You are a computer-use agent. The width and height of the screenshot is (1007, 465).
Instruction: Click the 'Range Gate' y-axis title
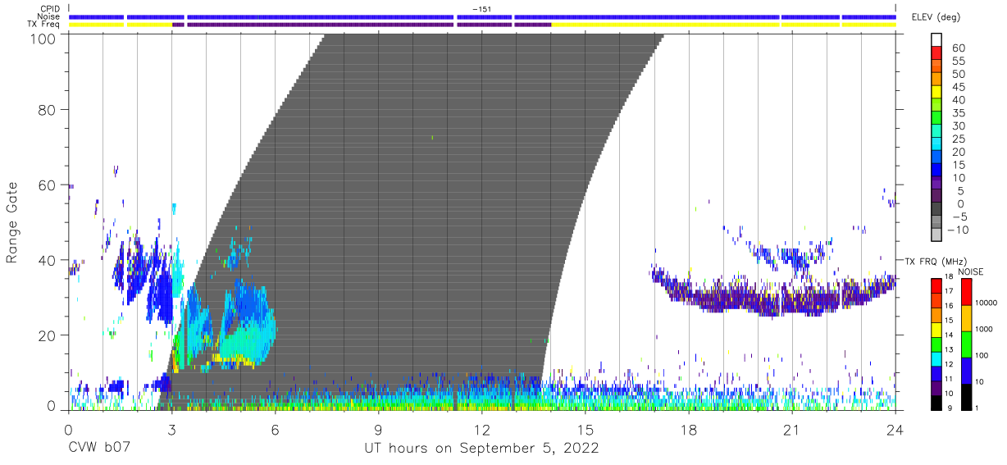point(12,222)
